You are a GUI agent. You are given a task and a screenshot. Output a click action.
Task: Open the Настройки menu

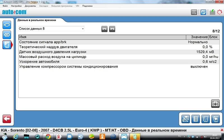coord(16,6)
